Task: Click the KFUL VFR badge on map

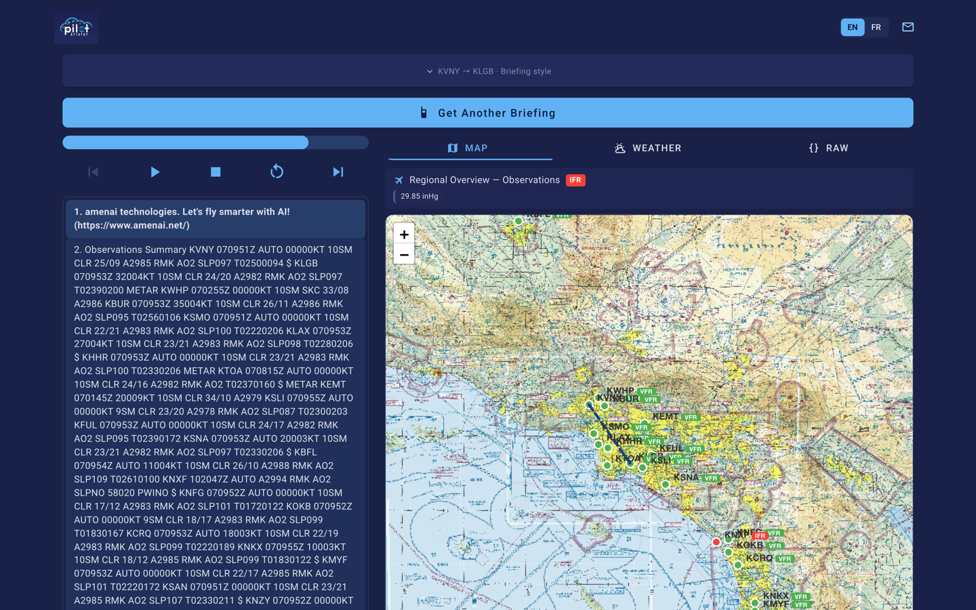Action: pos(695,449)
